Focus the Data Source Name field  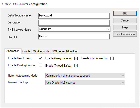click(74, 16)
